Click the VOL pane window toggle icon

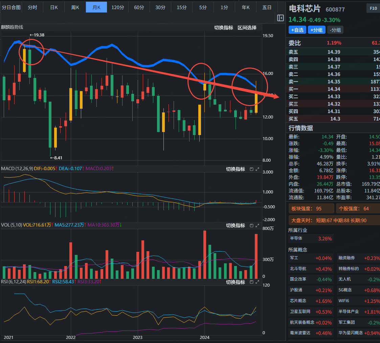[x=251, y=226]
